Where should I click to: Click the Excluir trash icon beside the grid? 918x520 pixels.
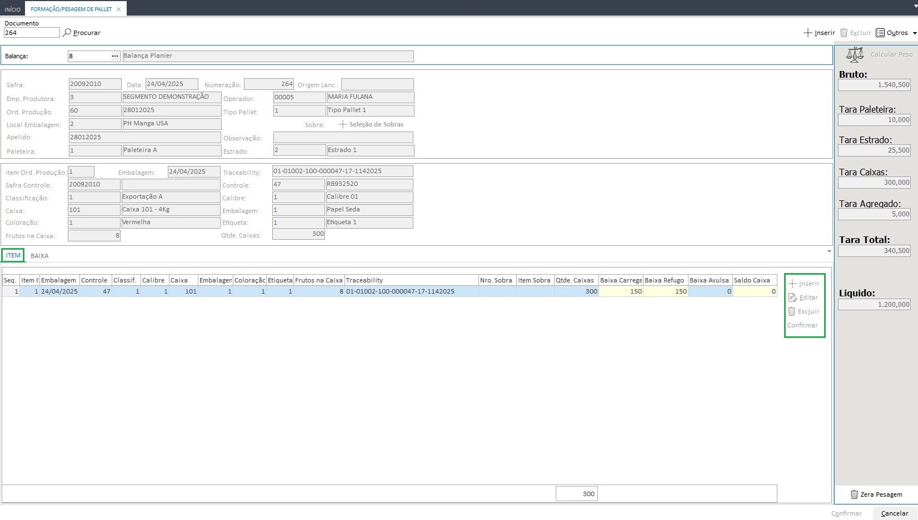click(x=792, y=311)
